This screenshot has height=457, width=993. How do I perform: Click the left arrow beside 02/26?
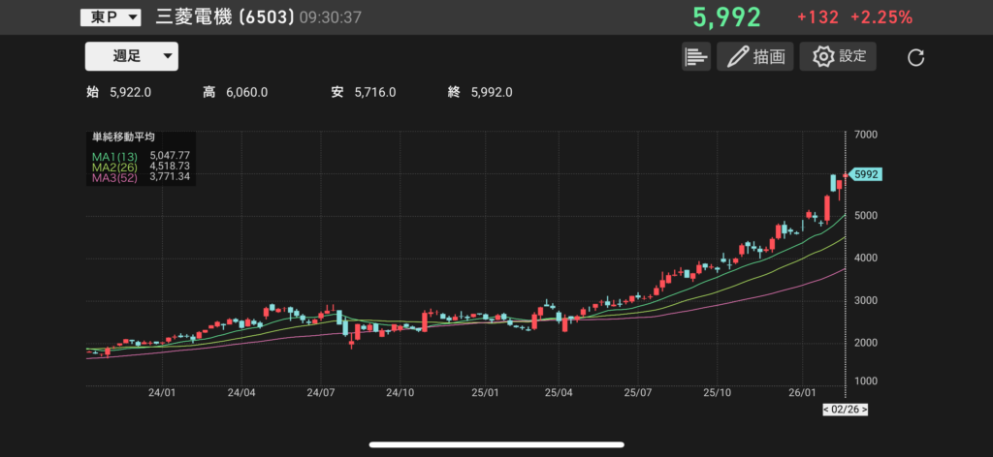(827, 410)
